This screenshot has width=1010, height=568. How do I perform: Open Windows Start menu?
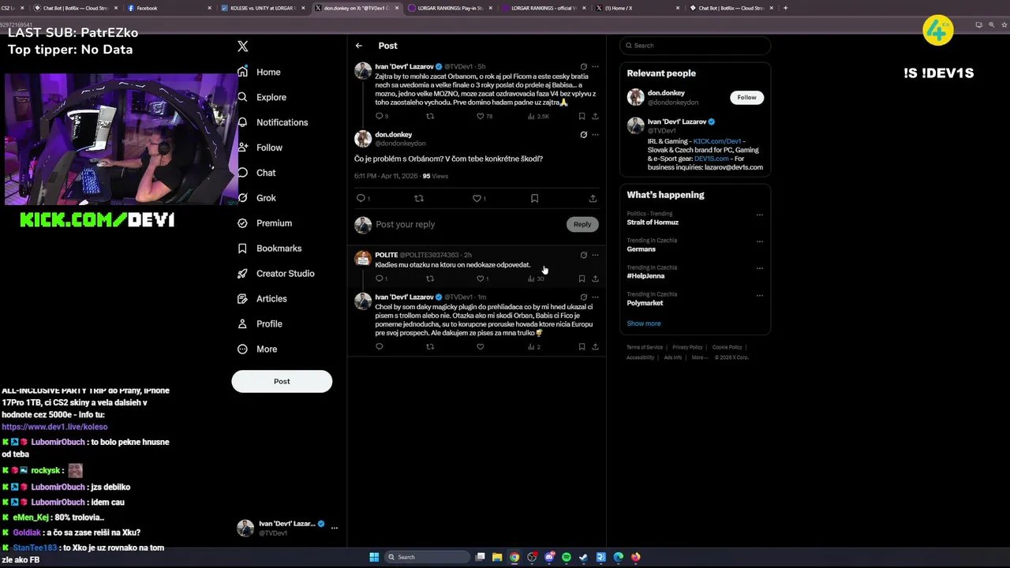pos(374,557)
